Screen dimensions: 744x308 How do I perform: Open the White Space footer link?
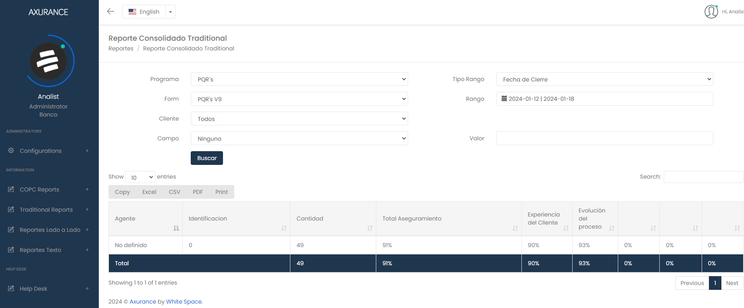tap(184, 302)
